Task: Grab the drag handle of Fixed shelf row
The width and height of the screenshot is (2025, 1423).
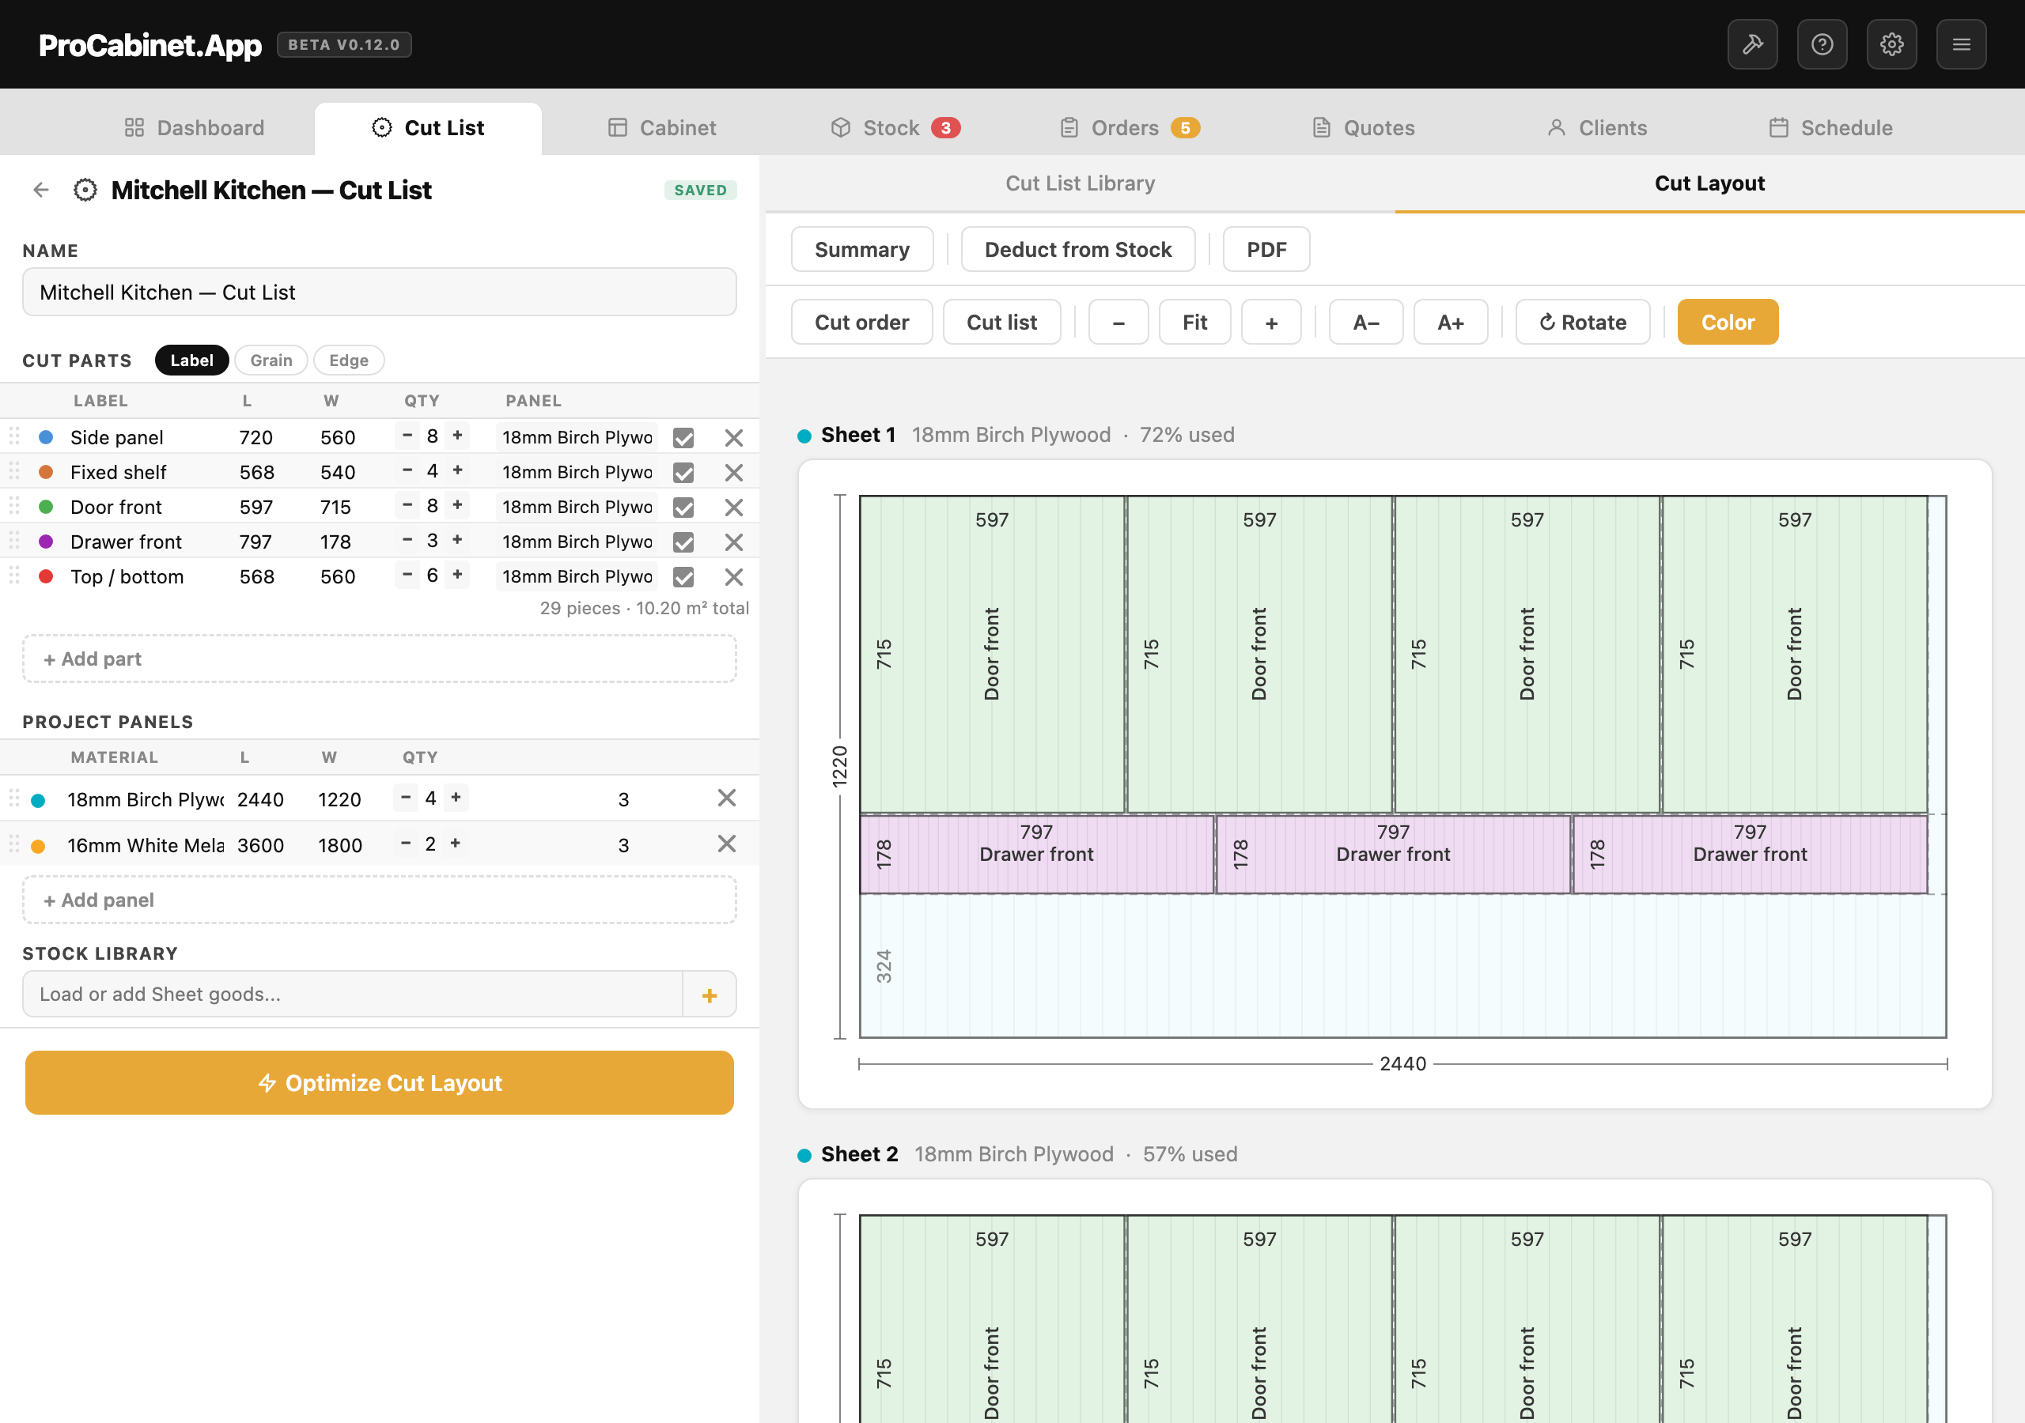Action: 14,471
